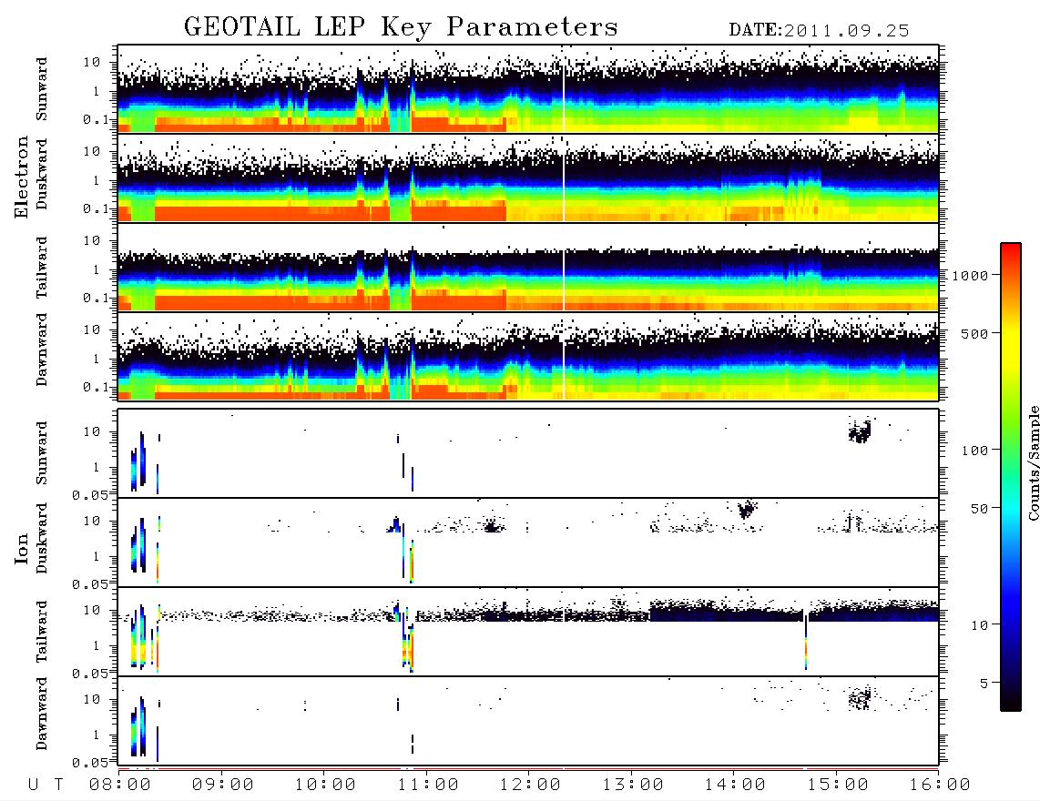
Task: Click the "5" color bar tick label
Action: [984, 683]
